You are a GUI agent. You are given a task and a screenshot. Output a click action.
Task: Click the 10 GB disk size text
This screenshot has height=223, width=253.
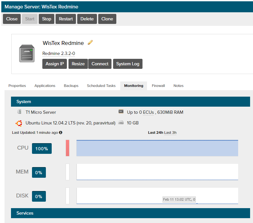click(132, 123)
